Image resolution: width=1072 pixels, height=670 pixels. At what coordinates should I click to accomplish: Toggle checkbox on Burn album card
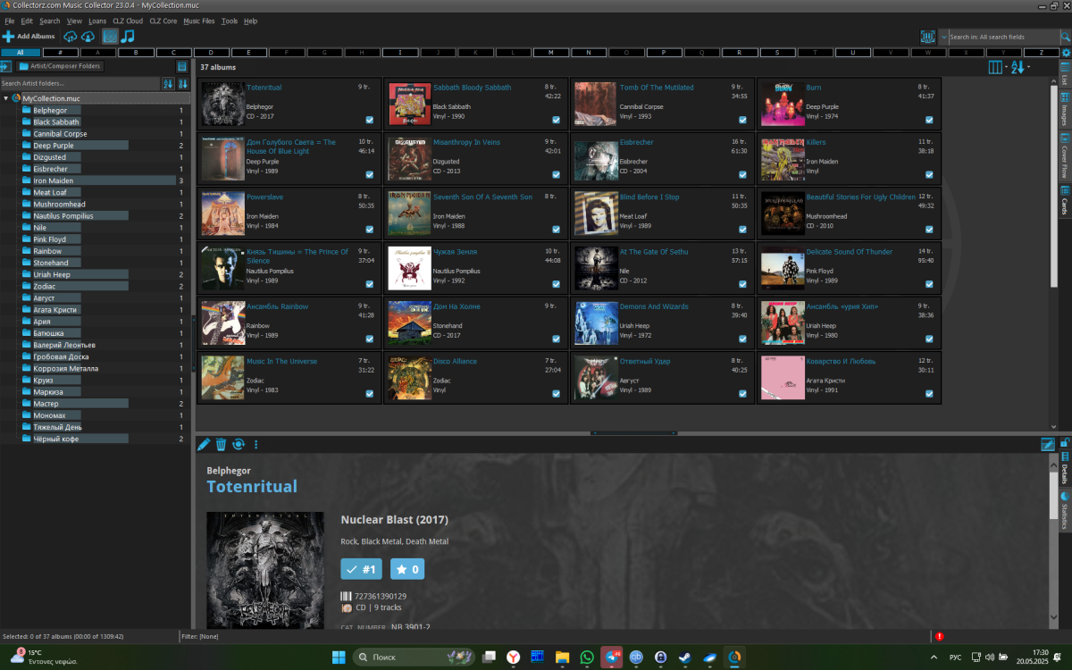tap(929, 120)
